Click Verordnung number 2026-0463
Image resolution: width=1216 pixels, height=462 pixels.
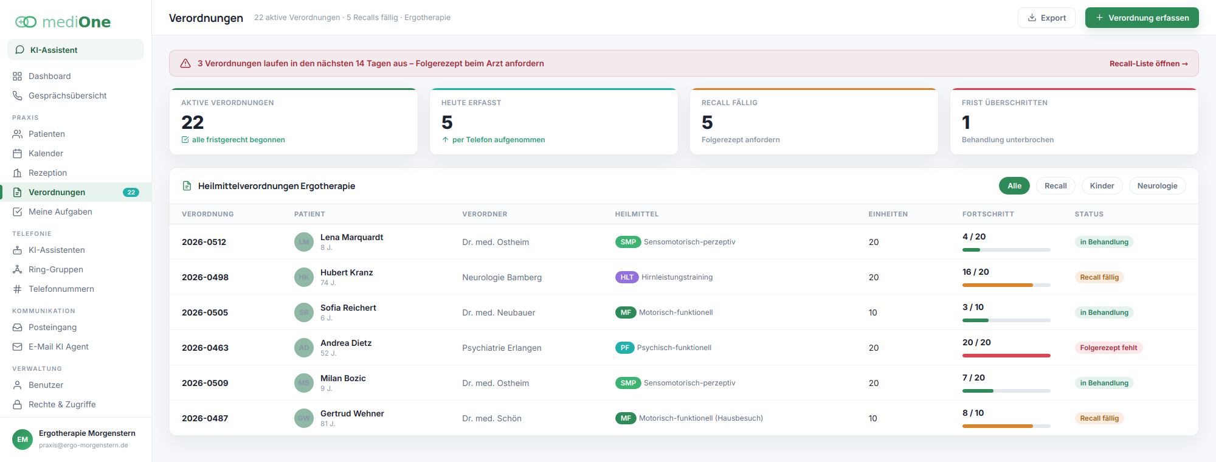(x=205, y=348)
